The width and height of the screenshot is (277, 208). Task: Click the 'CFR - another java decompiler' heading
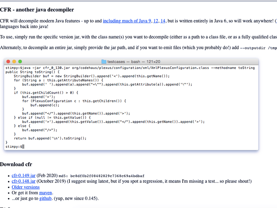tap(37, 10)
